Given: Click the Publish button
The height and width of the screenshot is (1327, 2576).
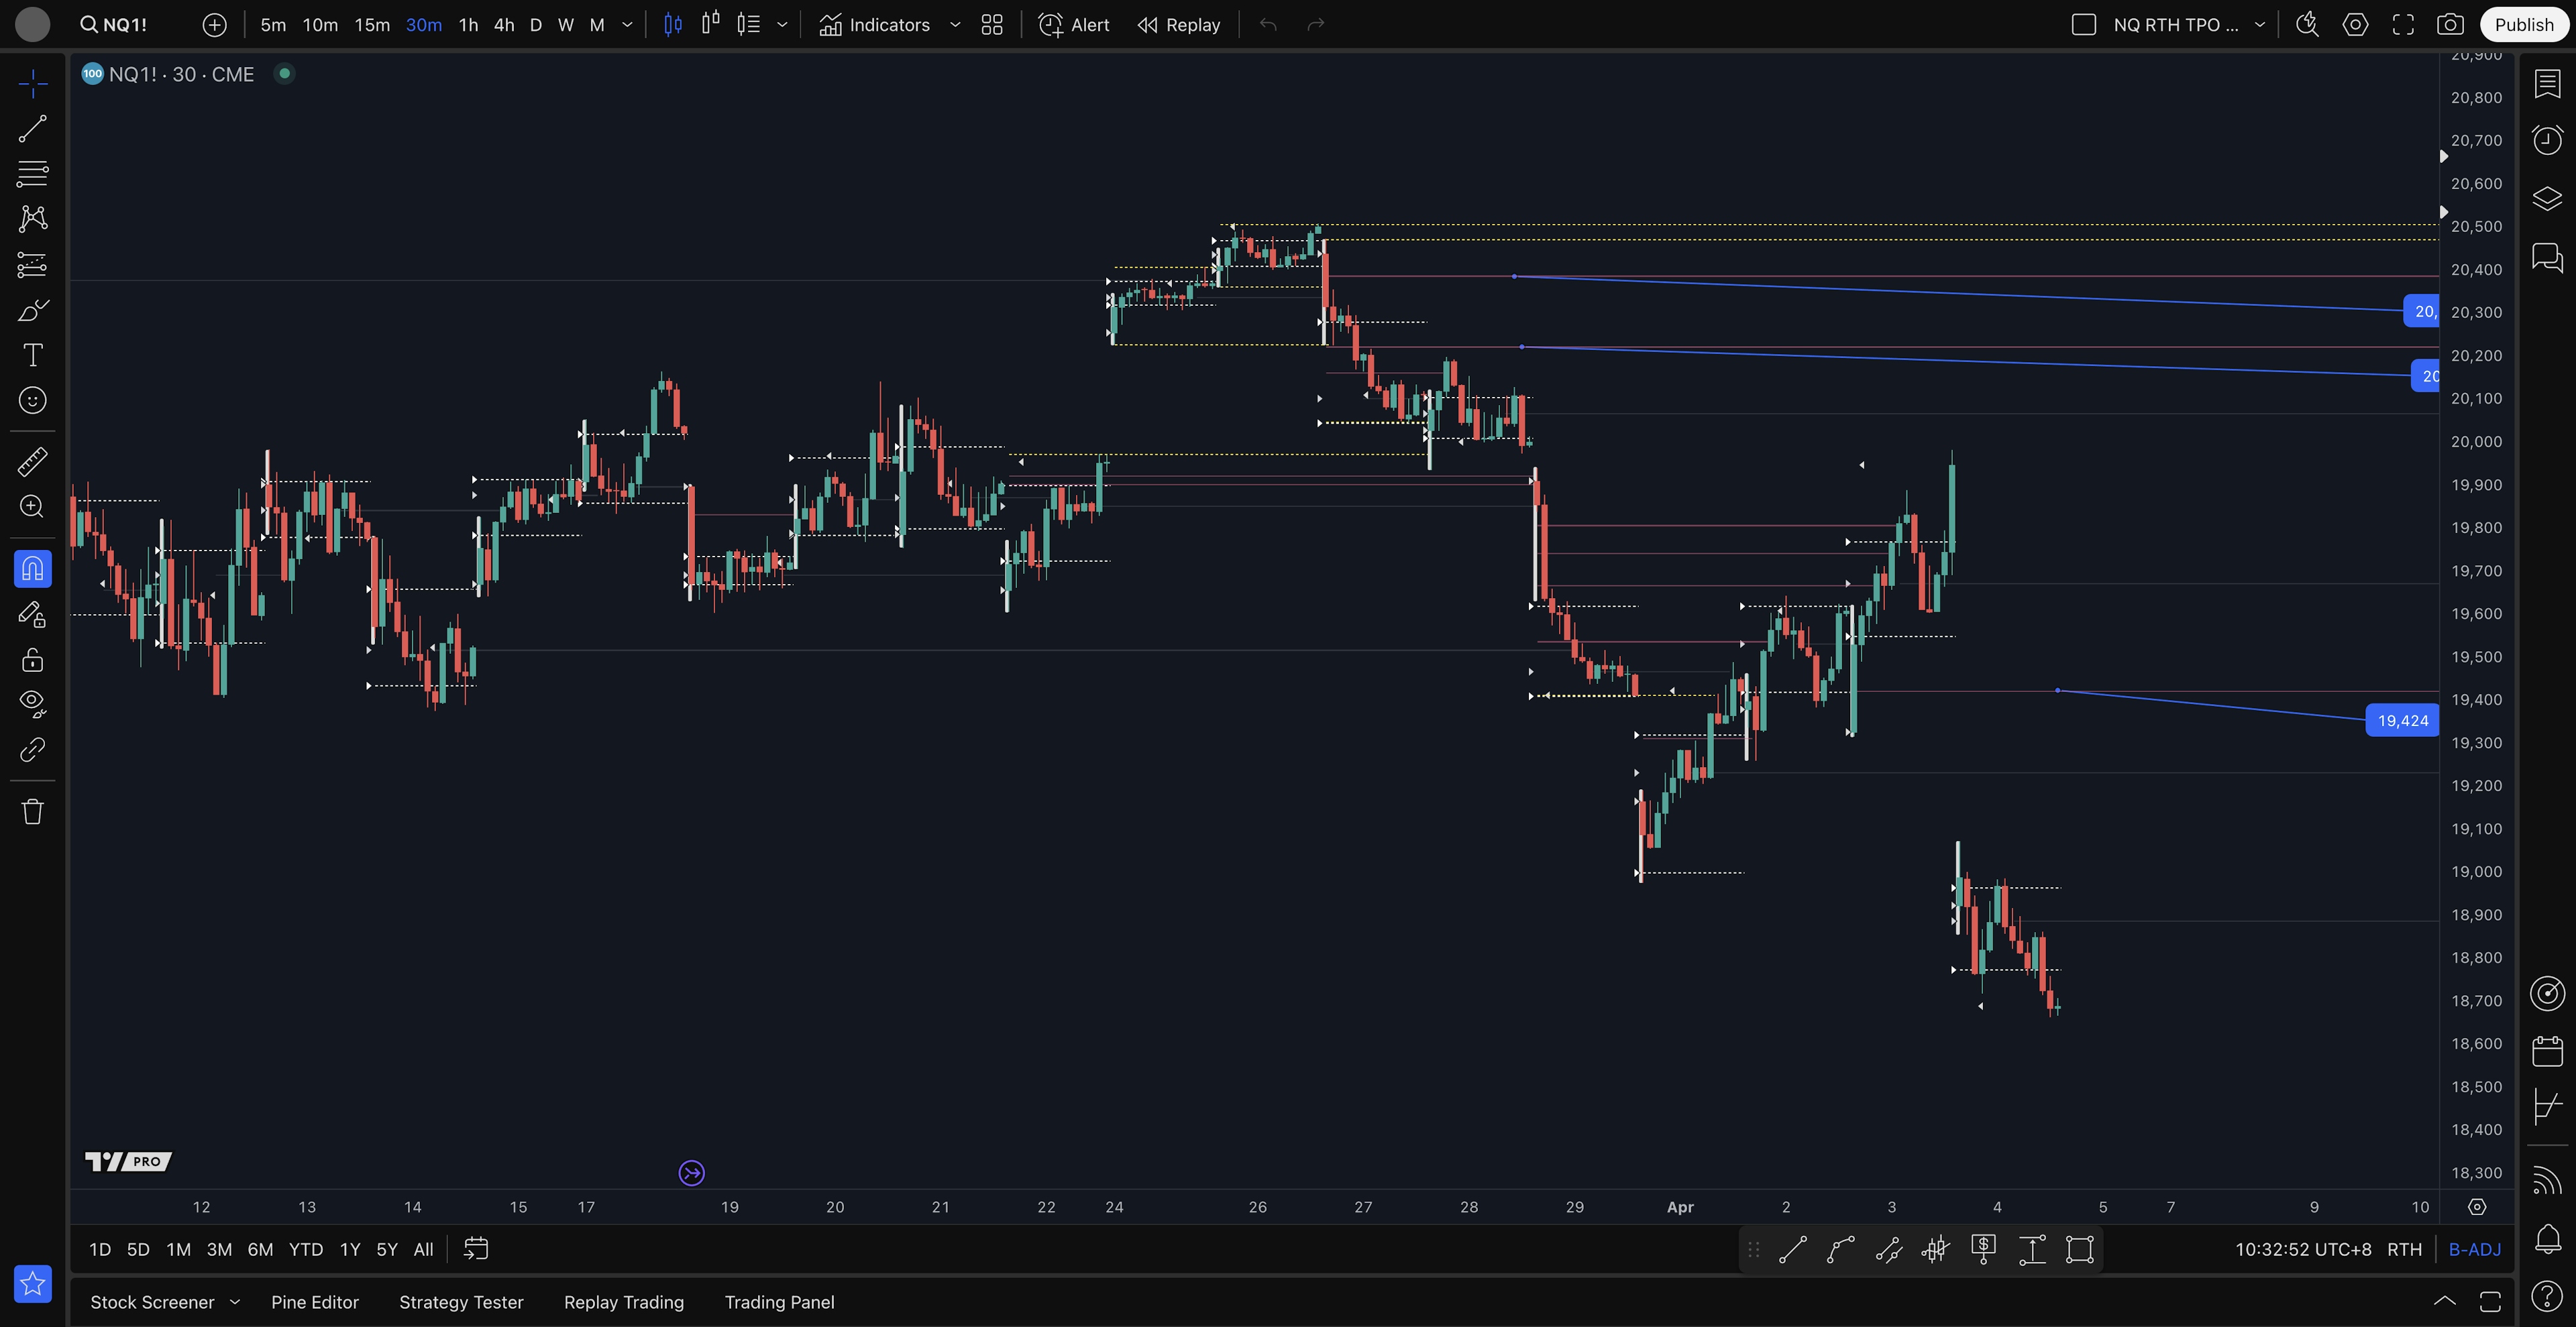Looking at the screenshot, I should [x=2523, y=25].
